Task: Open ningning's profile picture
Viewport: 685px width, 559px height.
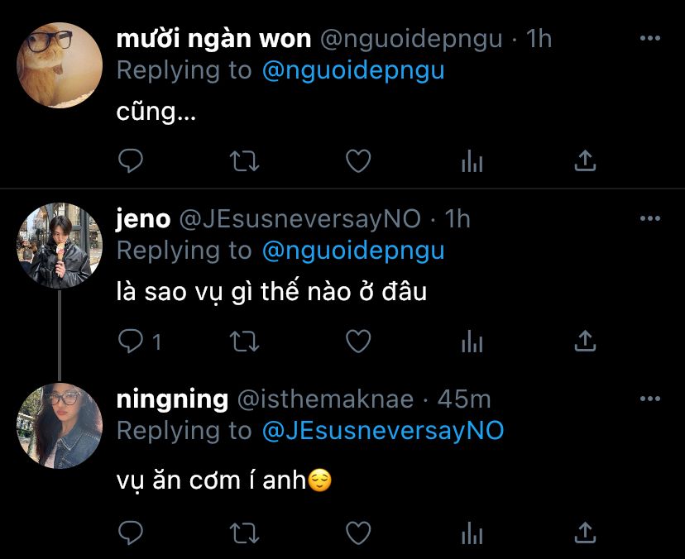Action: (60, 426)
